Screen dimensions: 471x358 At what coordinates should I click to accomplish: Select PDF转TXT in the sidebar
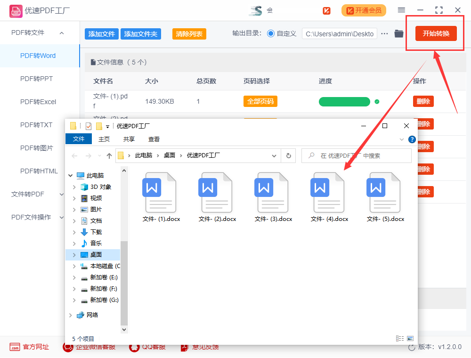(x=36, y=125)
